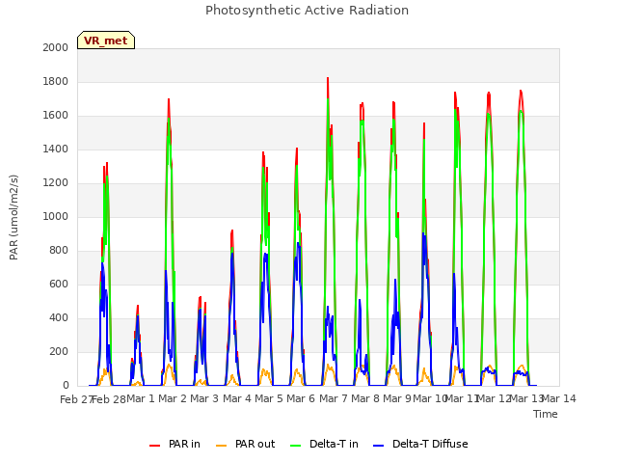Image resolution: width=617 pixels, height=463 pixels.
Task: Click the PAR (umol/m2/s) axis title
Action: point(13,217)
